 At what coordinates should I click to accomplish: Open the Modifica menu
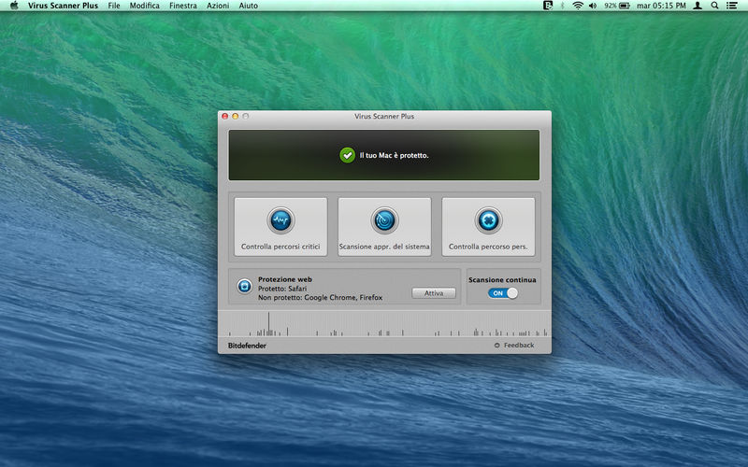(x=145, y=6)
